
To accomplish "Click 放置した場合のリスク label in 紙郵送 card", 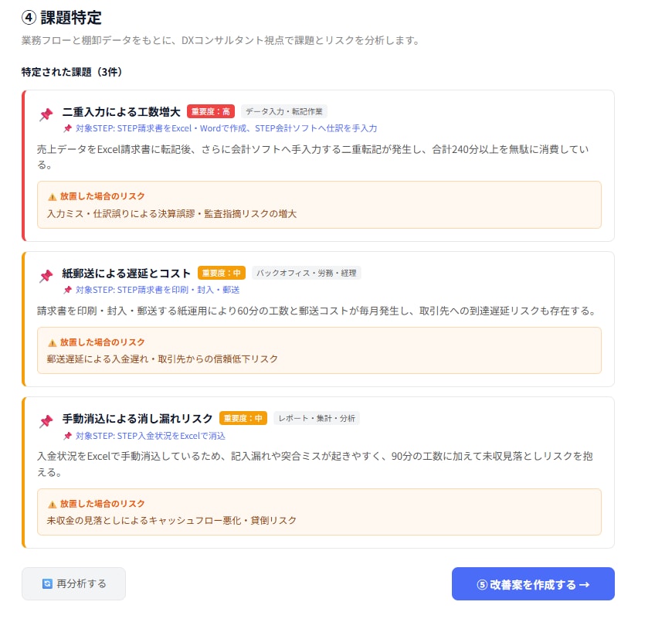I will [x=102, y=342].
